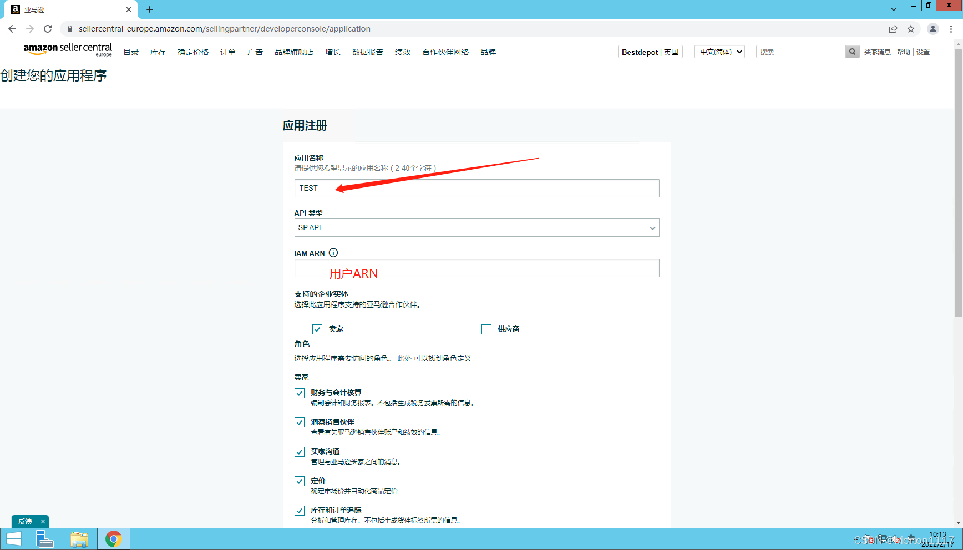The width and height of the screenshot is (963, 550).
Task: Open 买家消息 link
Action: point(878,52)
